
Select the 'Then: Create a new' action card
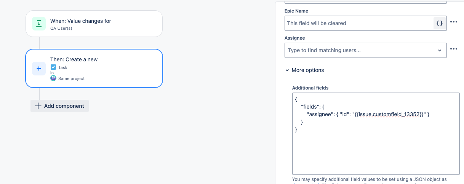click(94, 69)
